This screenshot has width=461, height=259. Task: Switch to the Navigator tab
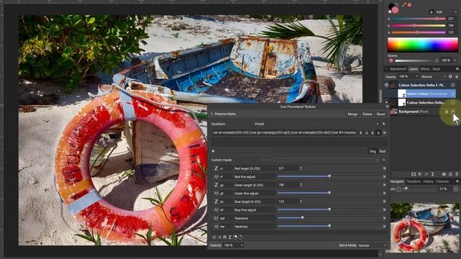tap(397, 181)
